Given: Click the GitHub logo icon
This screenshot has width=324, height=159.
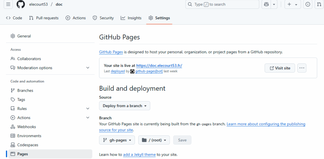Looking at the screenshot, I should tap(21, 4).
